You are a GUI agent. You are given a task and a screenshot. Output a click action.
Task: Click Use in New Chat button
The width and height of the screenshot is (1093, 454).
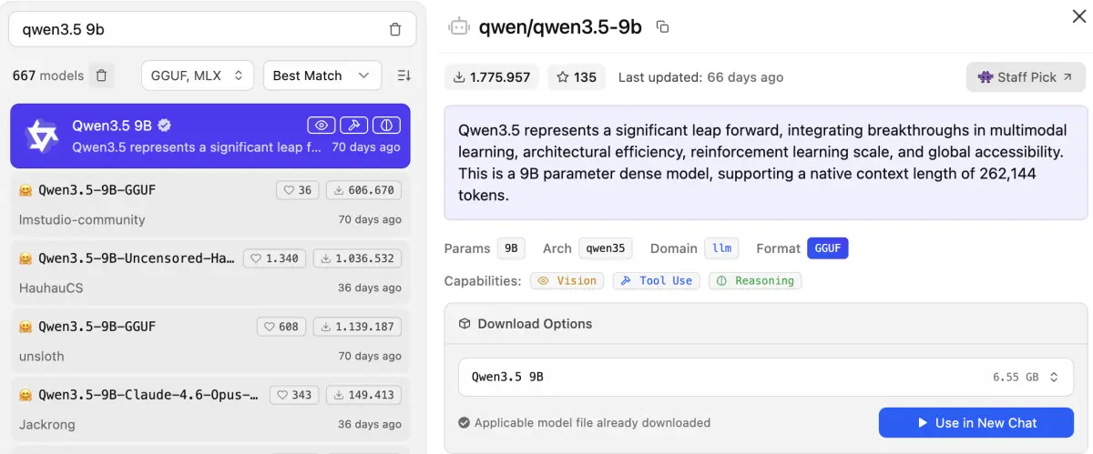pos(976,423)
